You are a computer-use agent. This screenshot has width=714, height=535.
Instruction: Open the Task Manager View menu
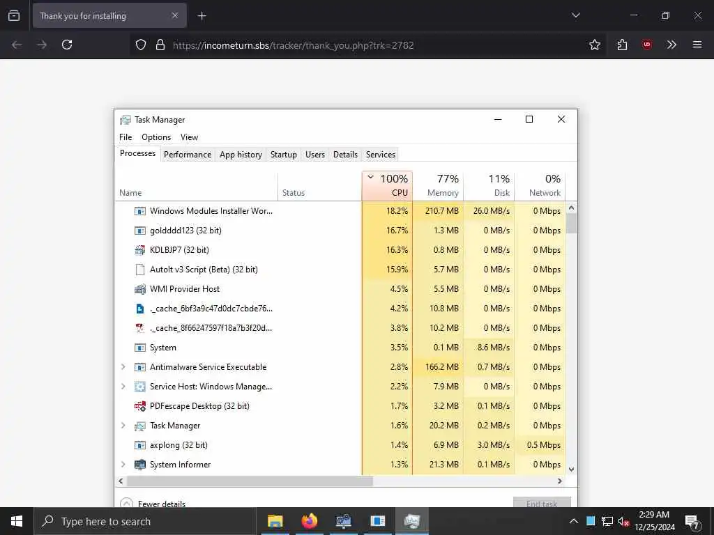click(x=189, y=137)
